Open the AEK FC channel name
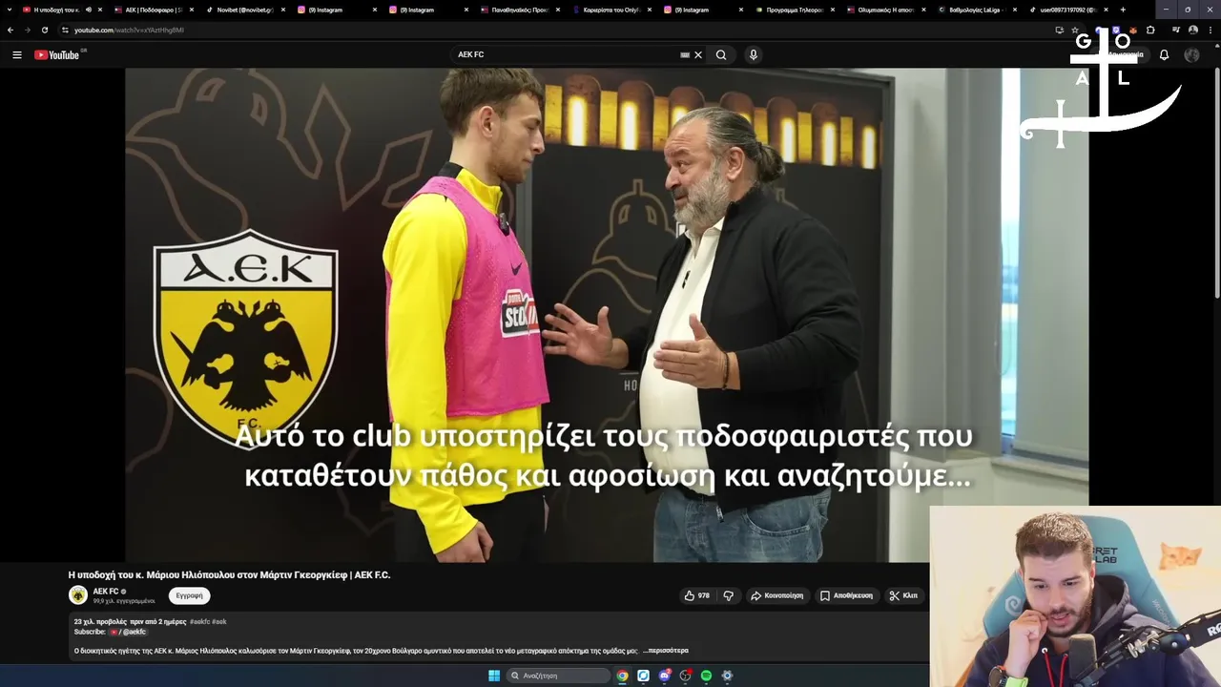Viewport: 1221px width, 687px height. click(105, 592)
